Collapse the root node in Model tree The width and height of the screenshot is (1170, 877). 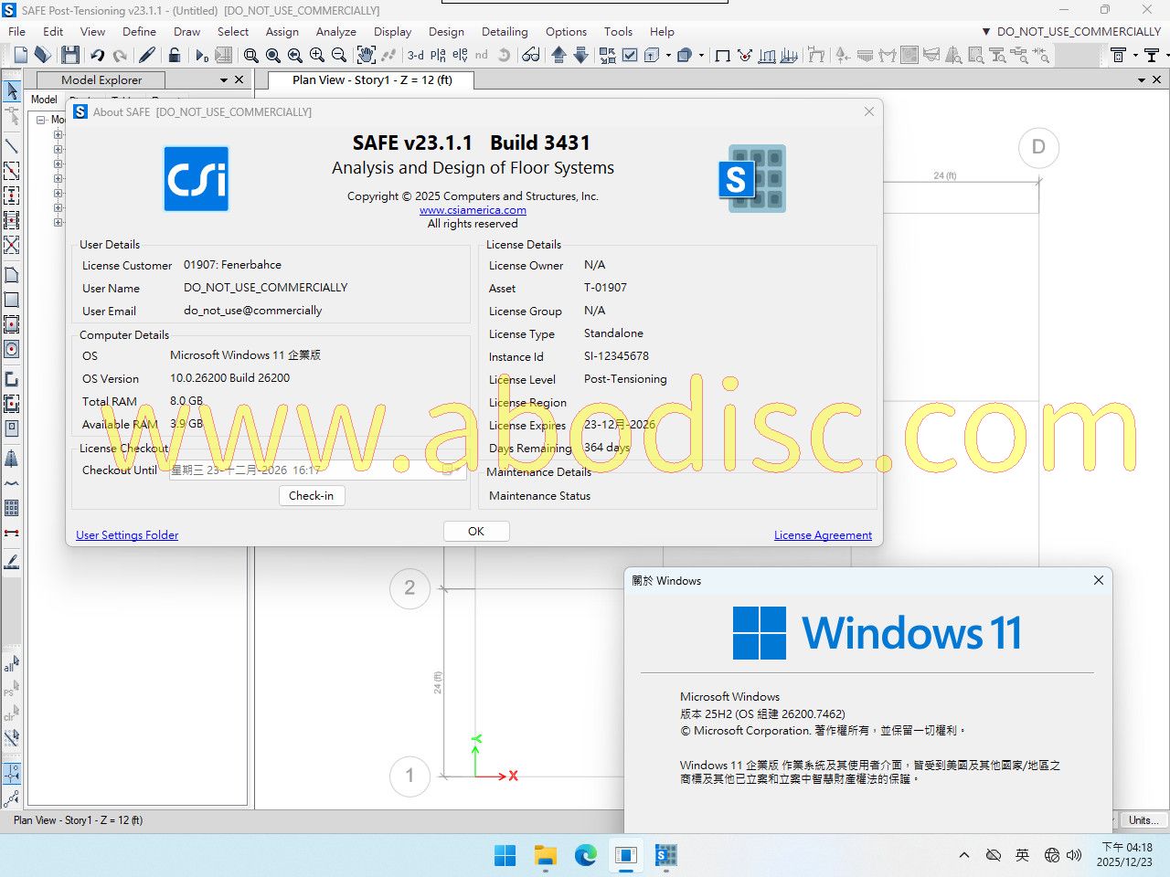[41, 120]
